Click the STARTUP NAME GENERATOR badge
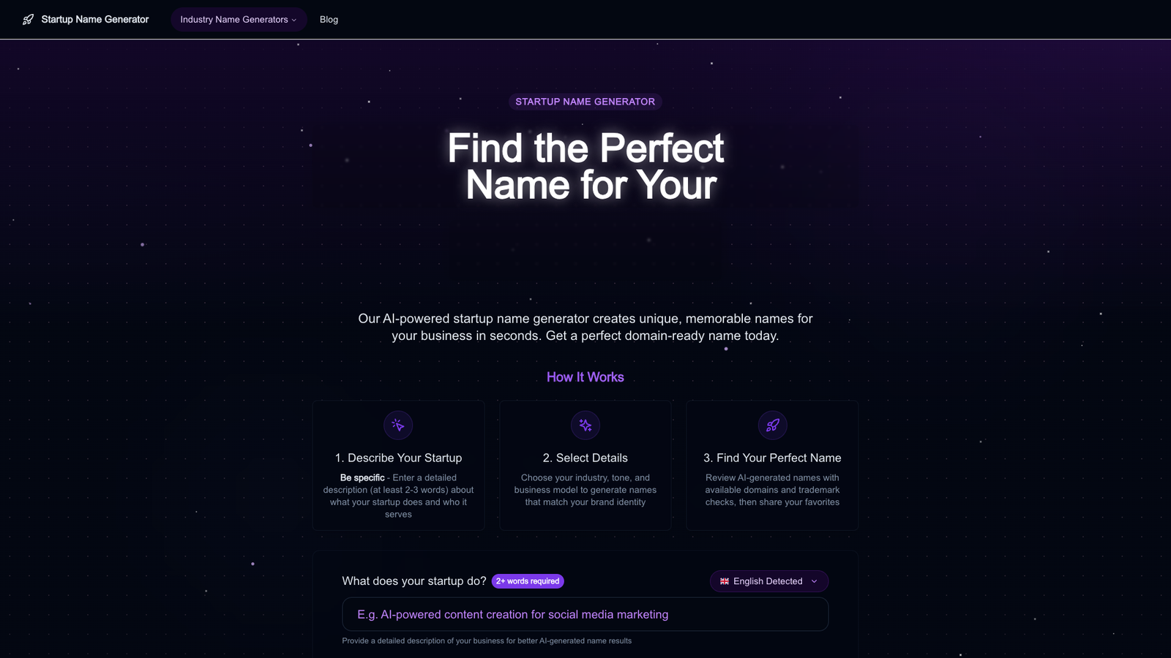 [585, 102]
